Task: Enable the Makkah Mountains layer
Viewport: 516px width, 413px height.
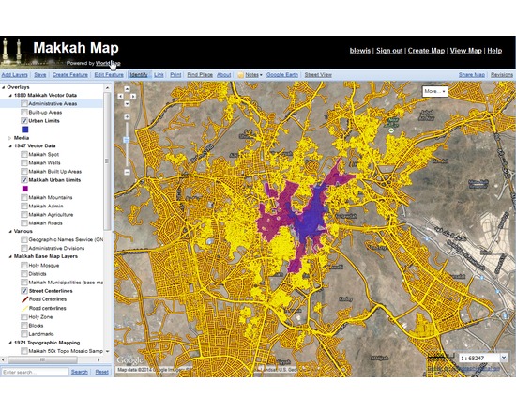Action: [24, 198]
